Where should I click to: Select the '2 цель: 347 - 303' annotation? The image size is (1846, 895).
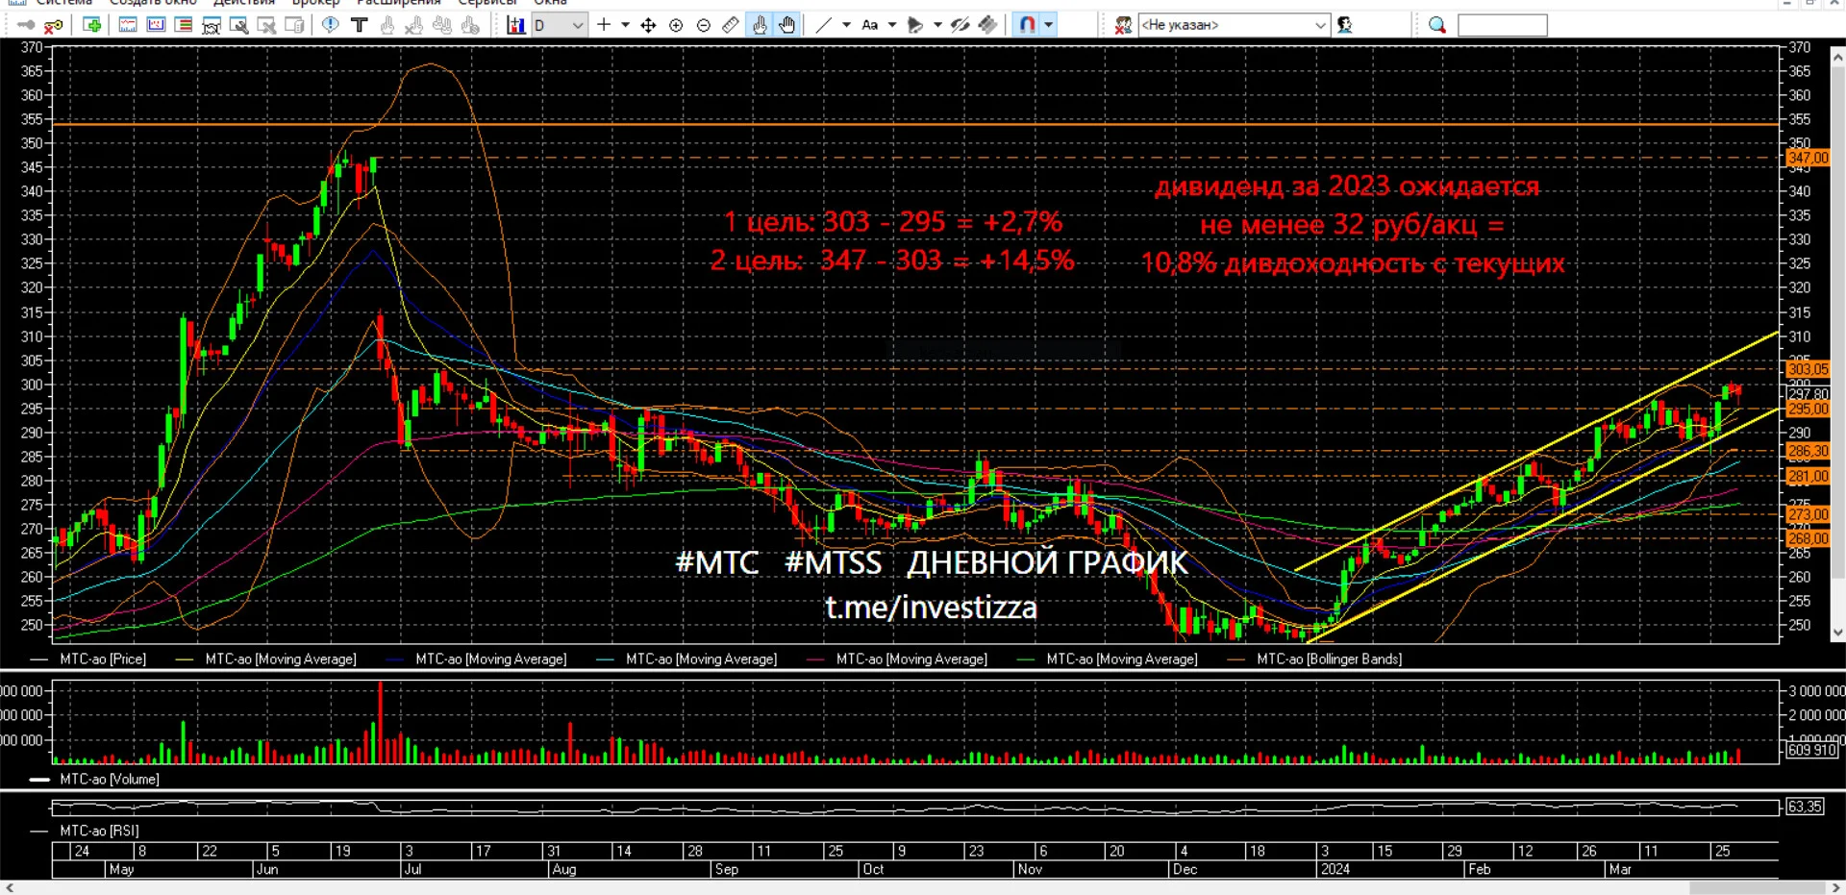pos(892,261)
